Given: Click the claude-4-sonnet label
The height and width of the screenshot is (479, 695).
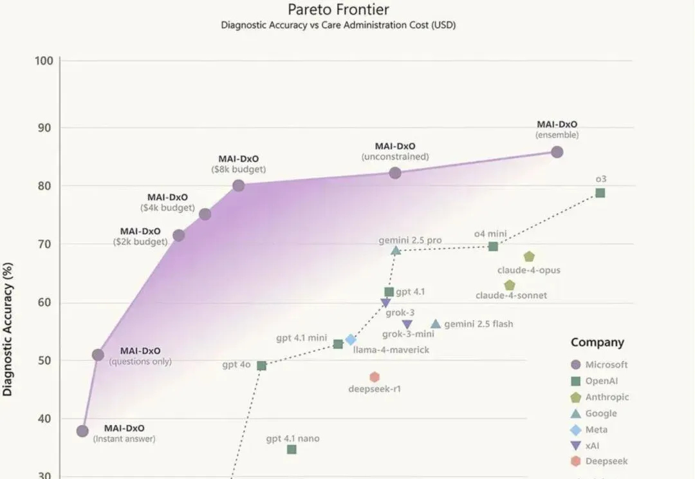Looking at the screenshot, I should 511,296.
